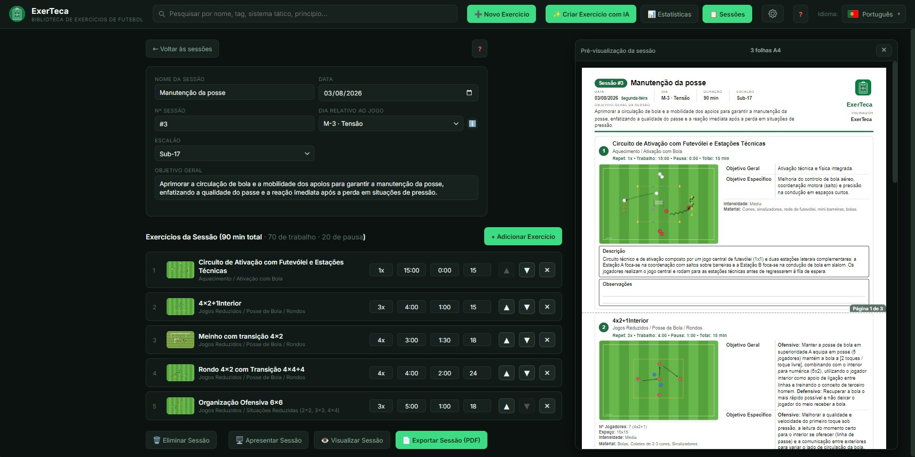Click Exportar Sessão (PDF) button
This screenshot has height=457, width=915.
441,440
